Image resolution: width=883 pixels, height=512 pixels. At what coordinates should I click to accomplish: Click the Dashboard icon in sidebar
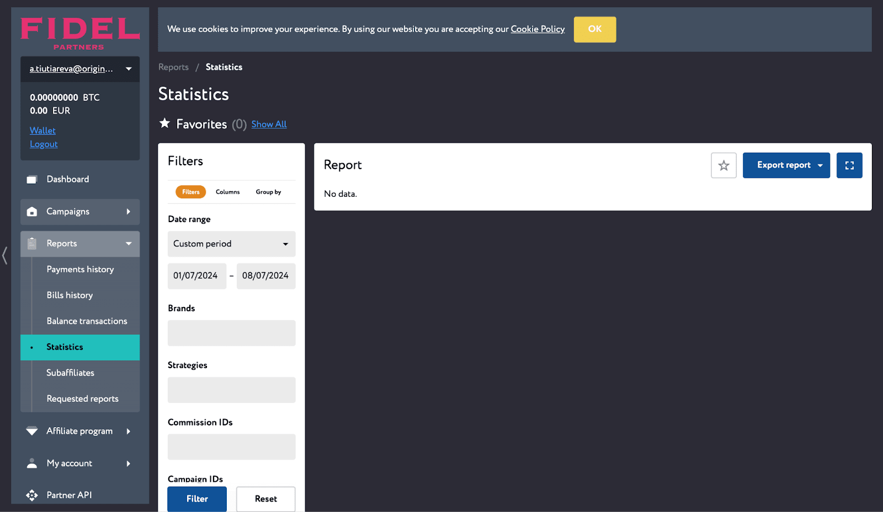tap(32, 180)
